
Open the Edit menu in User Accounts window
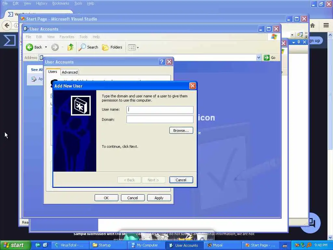[39, 37]
